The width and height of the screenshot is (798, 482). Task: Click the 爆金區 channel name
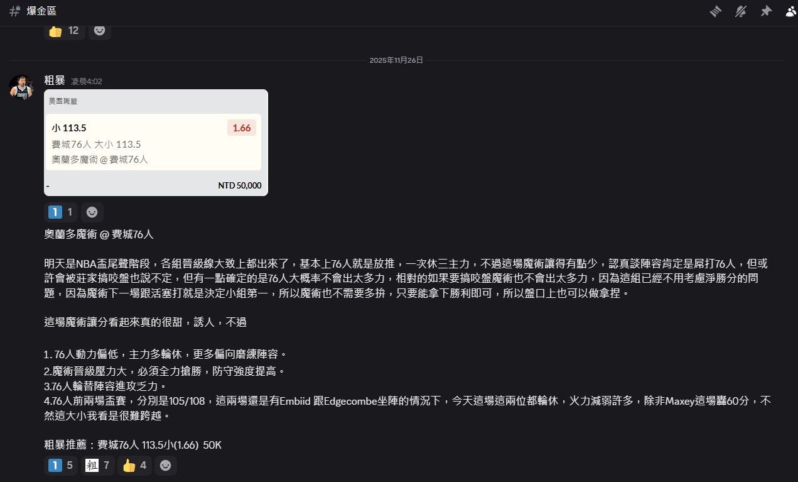point(40,11)
